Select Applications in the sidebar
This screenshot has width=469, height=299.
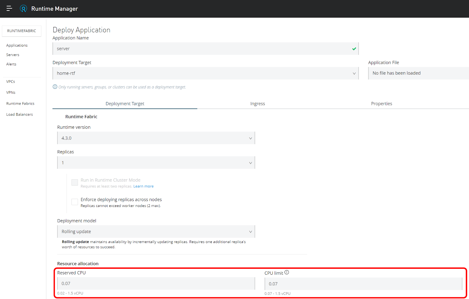(17, 45)
